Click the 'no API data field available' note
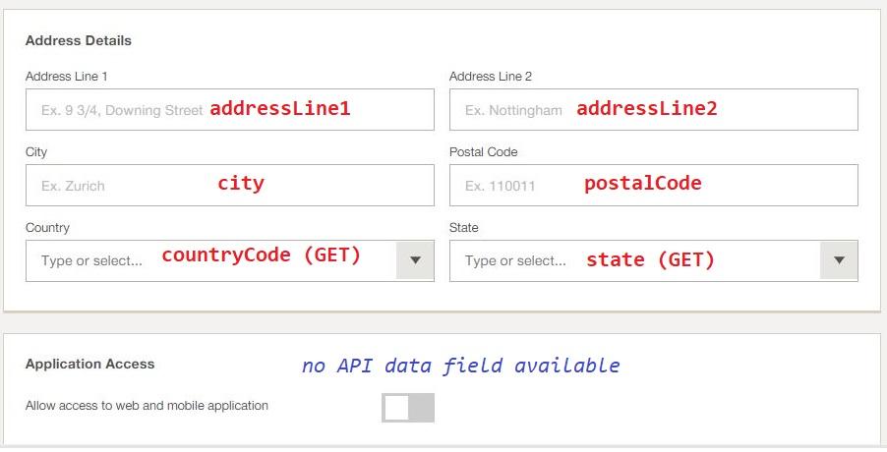This screenshot has height=452, width=887. [460, 366]
